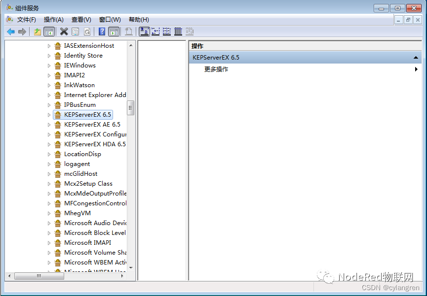The image size is (427, 296).
Task: Click the tree vertical scrollbar up arrow
Action: pyautogui.click(x=131, y=45)
